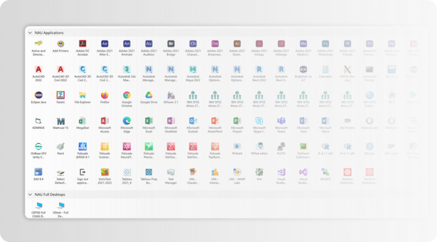The height and width of the screenshot is (242, 437).
Task: Open Adobe 2021 Bridge app
Action: pos(171,44)
